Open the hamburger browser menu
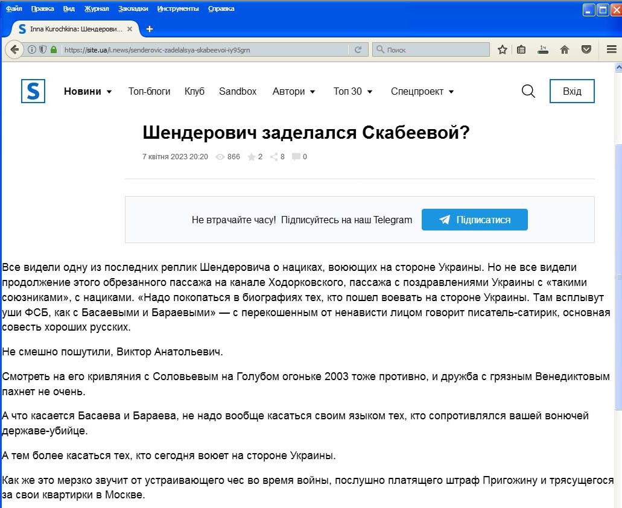622x508 pixels. (611, 49)
